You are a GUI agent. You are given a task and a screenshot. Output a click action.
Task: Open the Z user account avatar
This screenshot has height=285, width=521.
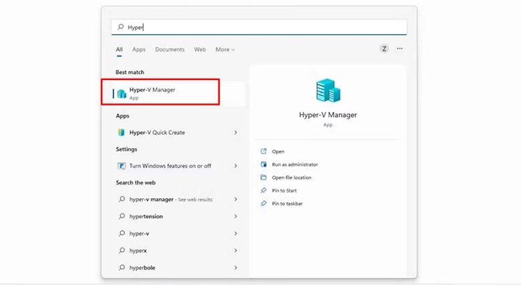[x=384, y=49]
